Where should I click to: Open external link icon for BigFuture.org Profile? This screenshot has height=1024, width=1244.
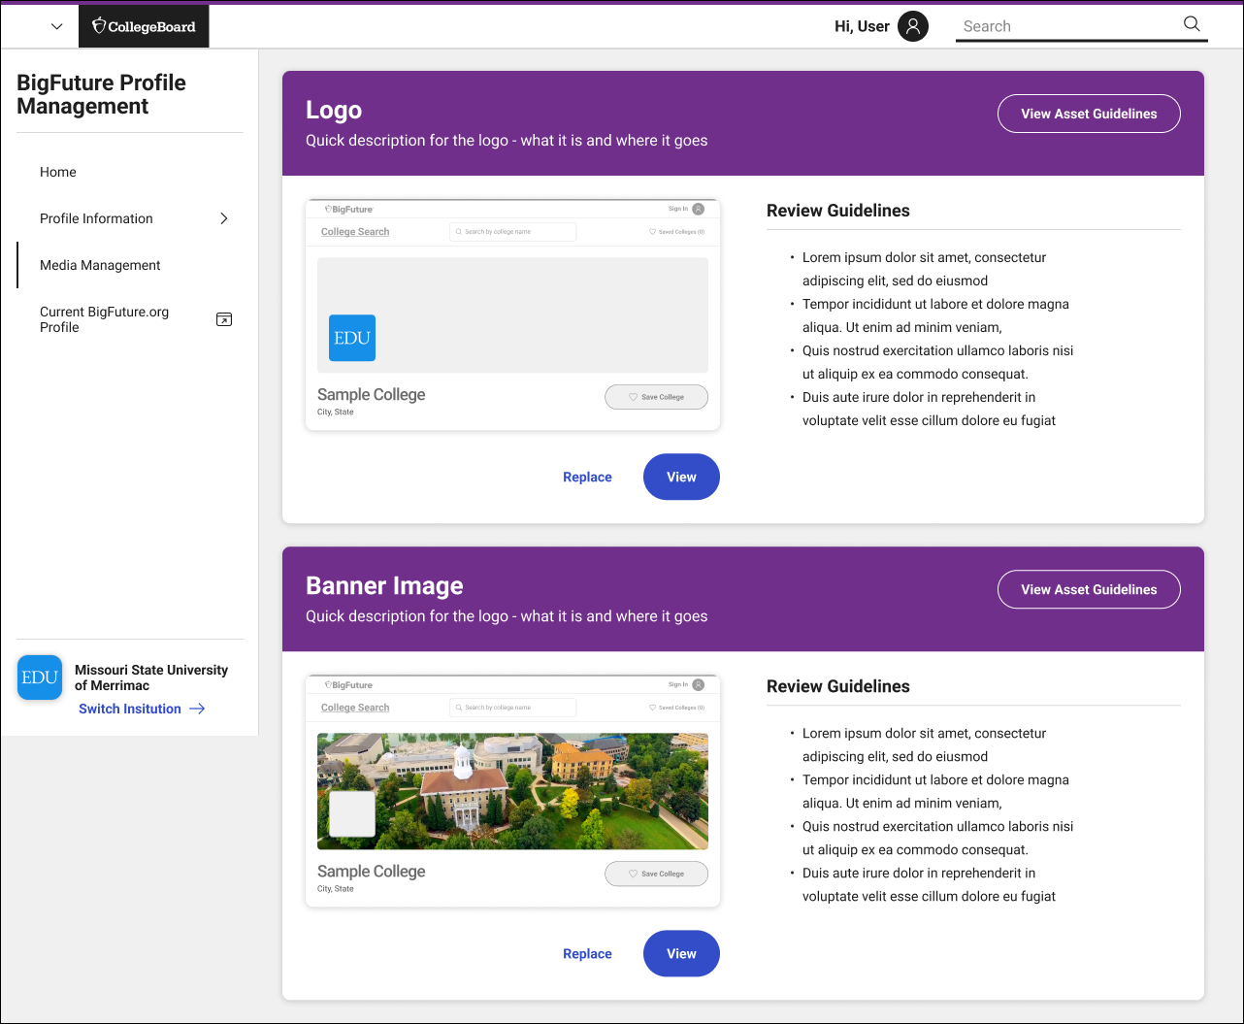pos(224,319)
